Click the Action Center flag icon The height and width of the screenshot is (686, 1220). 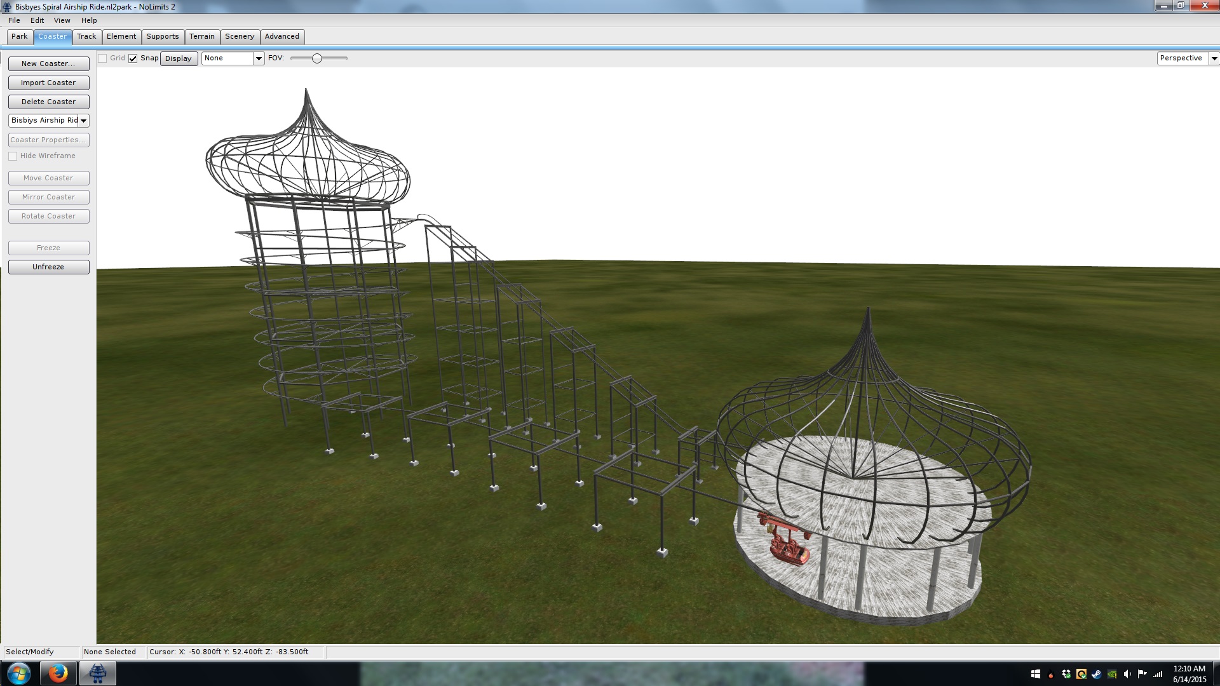pos(1142,673)
